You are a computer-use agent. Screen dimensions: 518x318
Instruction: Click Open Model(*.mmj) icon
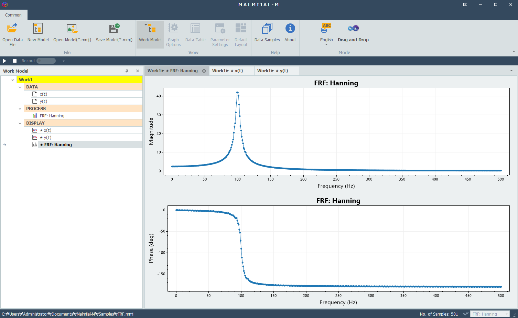72,29
